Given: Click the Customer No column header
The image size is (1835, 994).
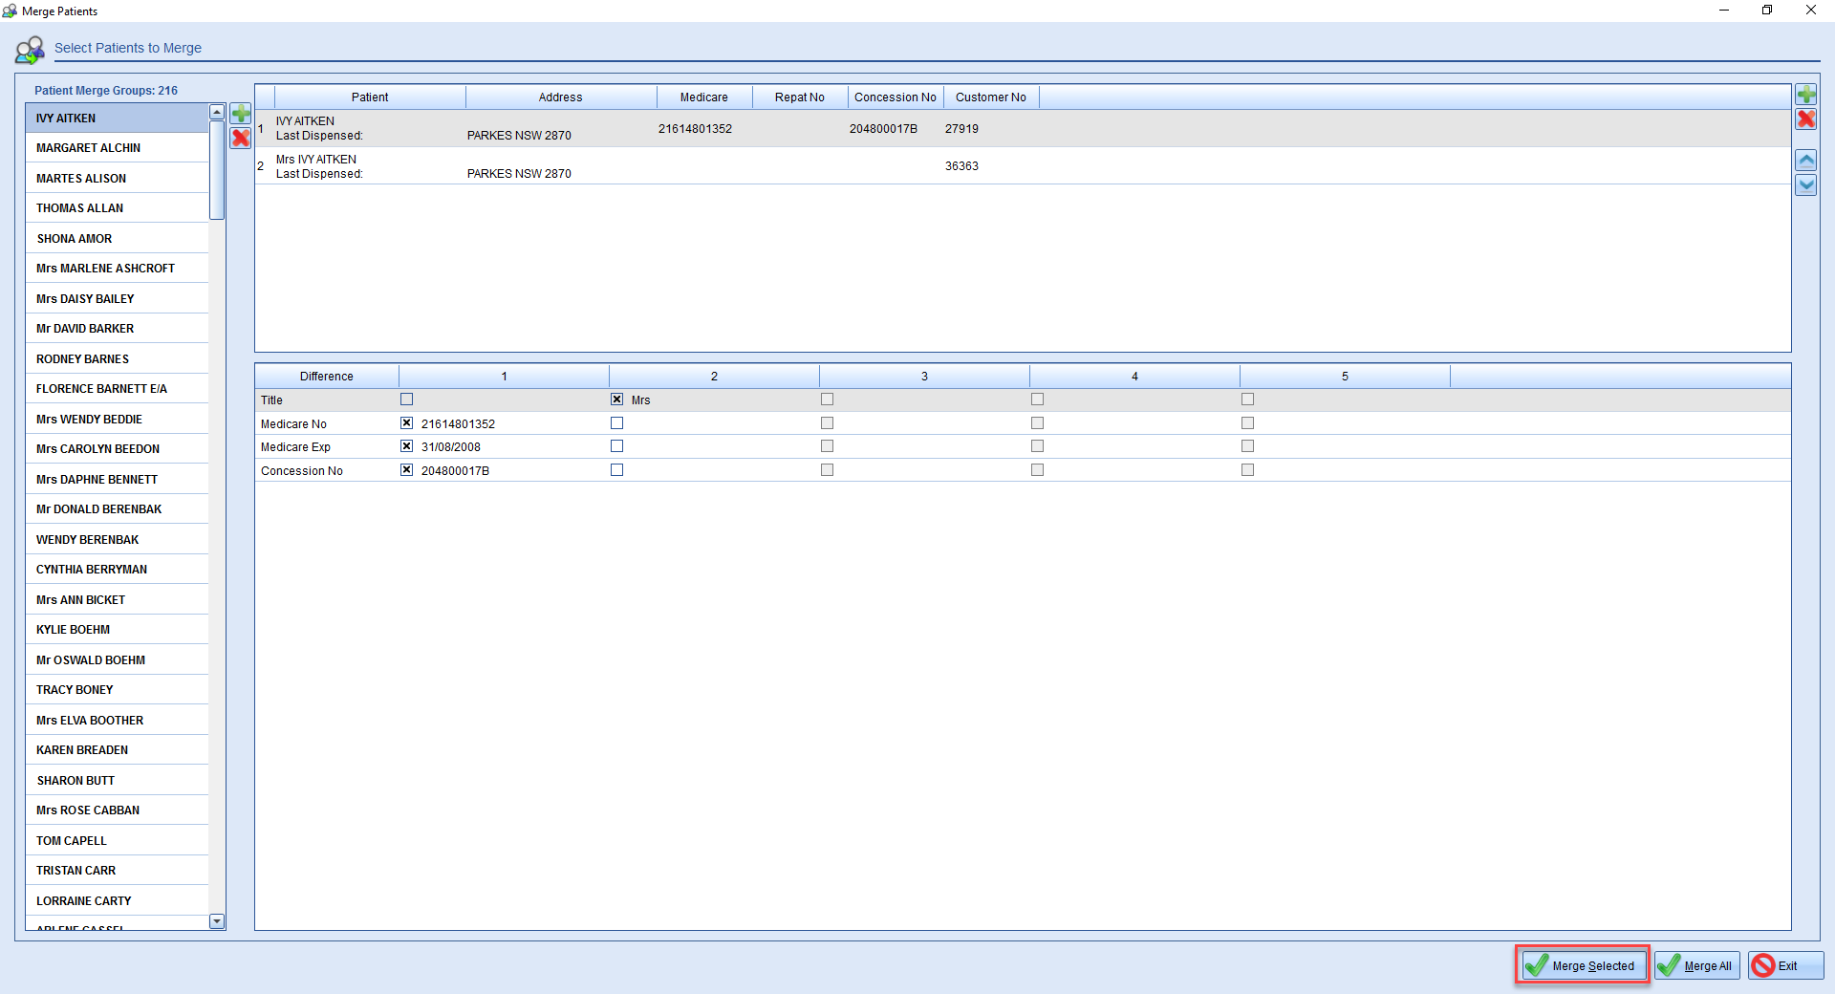Looking at the screenshot, I should point(991,97).
